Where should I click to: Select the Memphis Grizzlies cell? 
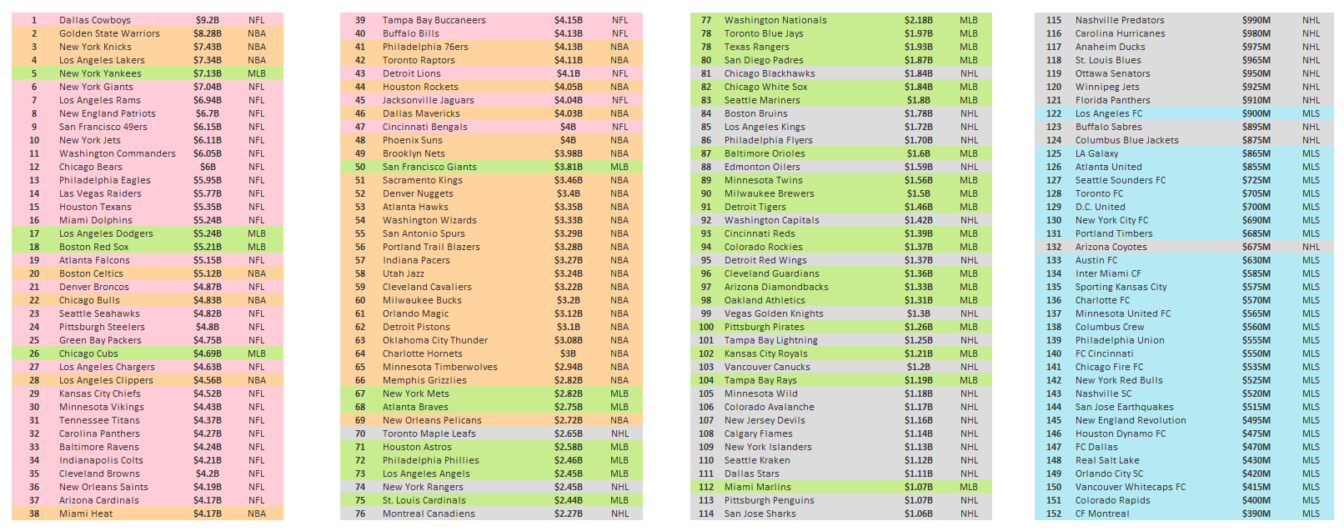click(424, 380)
